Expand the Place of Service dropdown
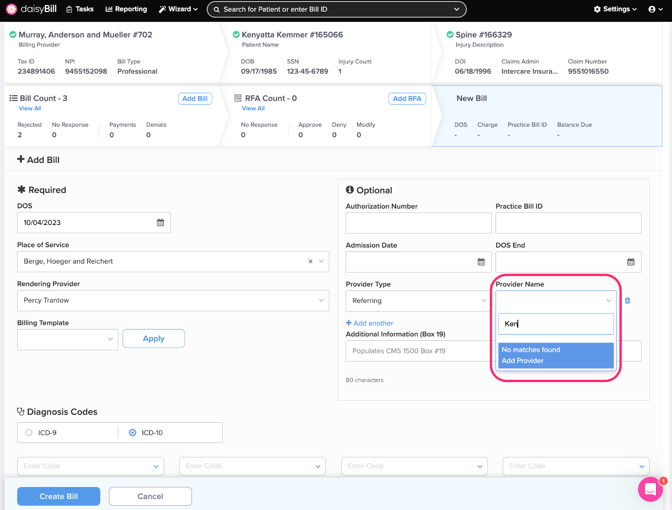This screenshot has width=672, height=510. pos(321,261)
